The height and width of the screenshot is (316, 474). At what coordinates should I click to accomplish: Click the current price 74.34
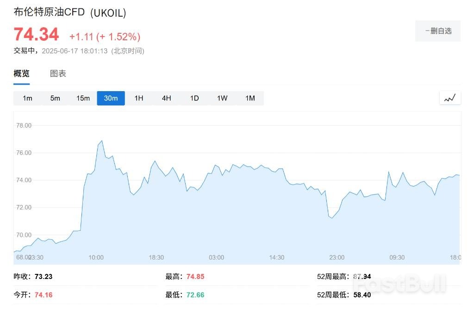36,35
